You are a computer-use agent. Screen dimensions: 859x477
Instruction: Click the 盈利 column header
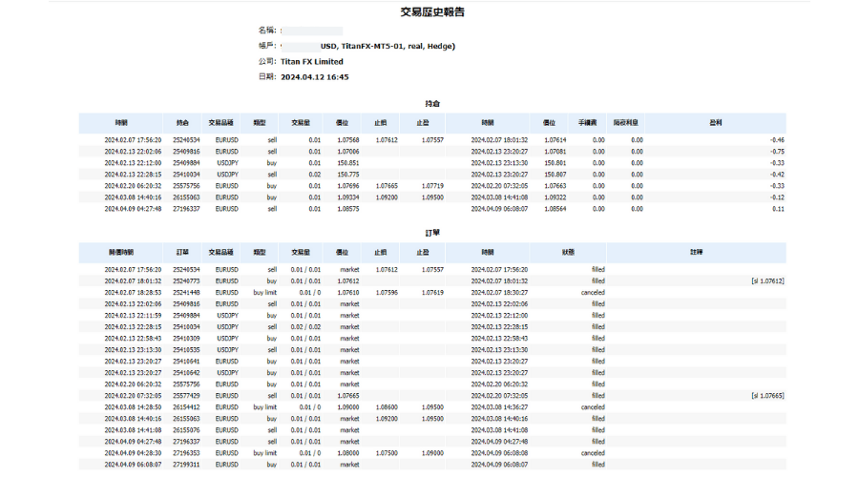pos(716,123)
